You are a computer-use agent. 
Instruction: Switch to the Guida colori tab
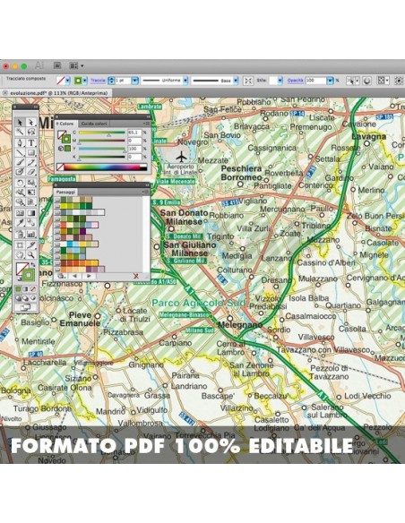tap(94, 124)
